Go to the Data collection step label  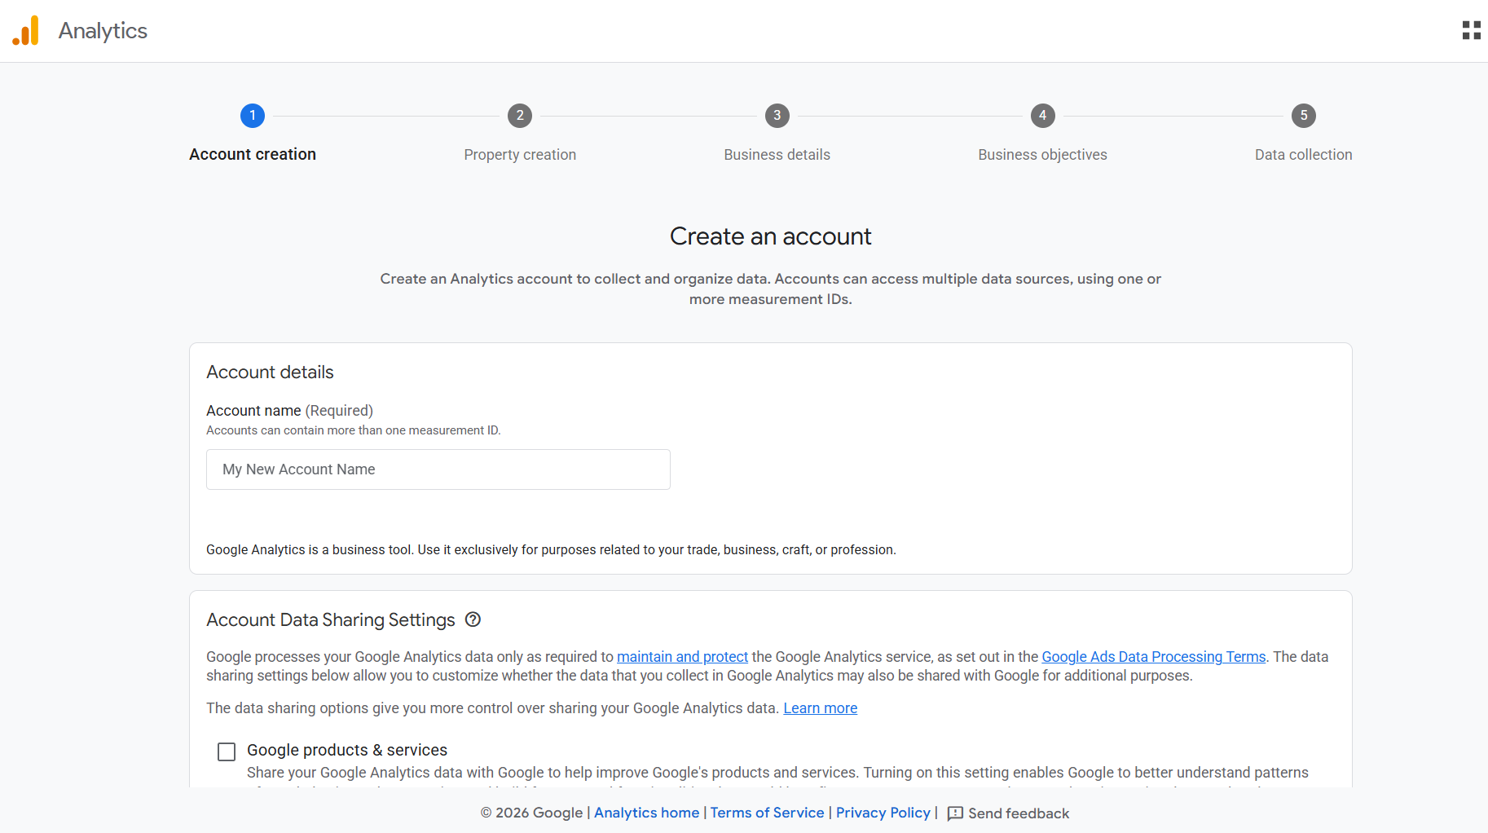point(1304,155)
